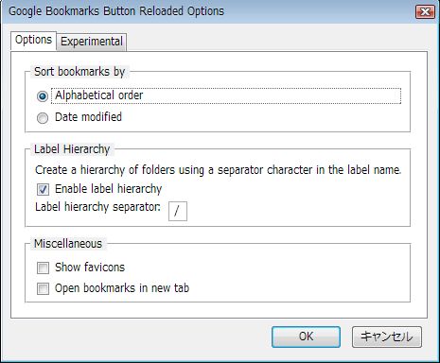Image resolution: width=440 pixels, height=363 pixels.
Task: Click the 'Label Hierarchy' group label
Action: [x=72, y=149]
